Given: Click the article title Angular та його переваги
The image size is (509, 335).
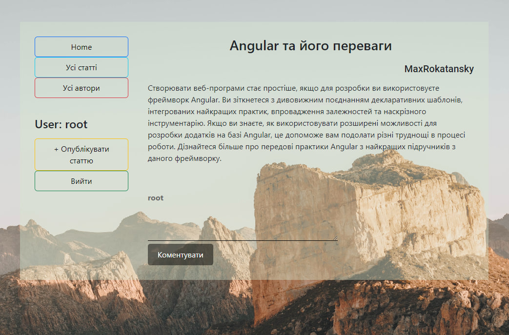Looking at the screenshot, I should [311, 46].
